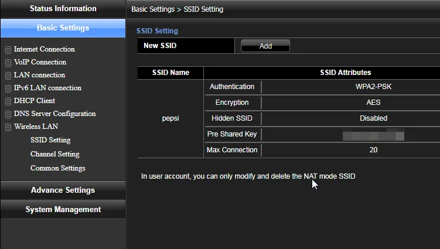Click the icon beside VoIP Connection
Screen dimensions: 440x249
(x=8, y=63)
